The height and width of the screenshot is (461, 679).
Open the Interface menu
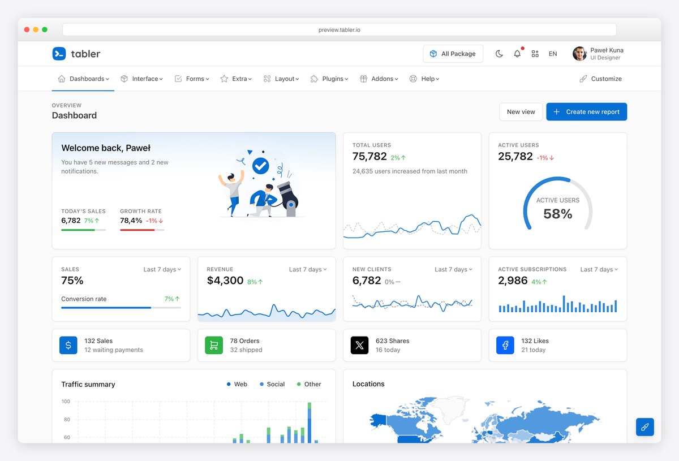coord(141,79)
